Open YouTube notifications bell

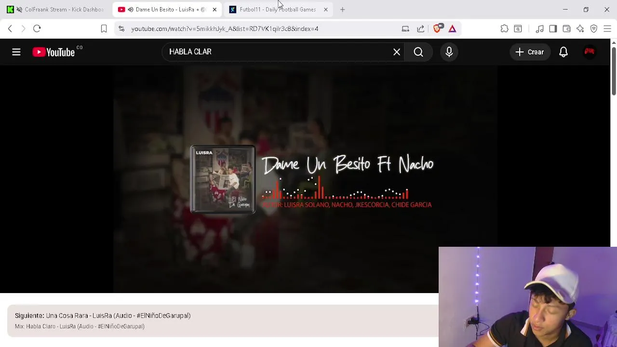click(563, 52)
